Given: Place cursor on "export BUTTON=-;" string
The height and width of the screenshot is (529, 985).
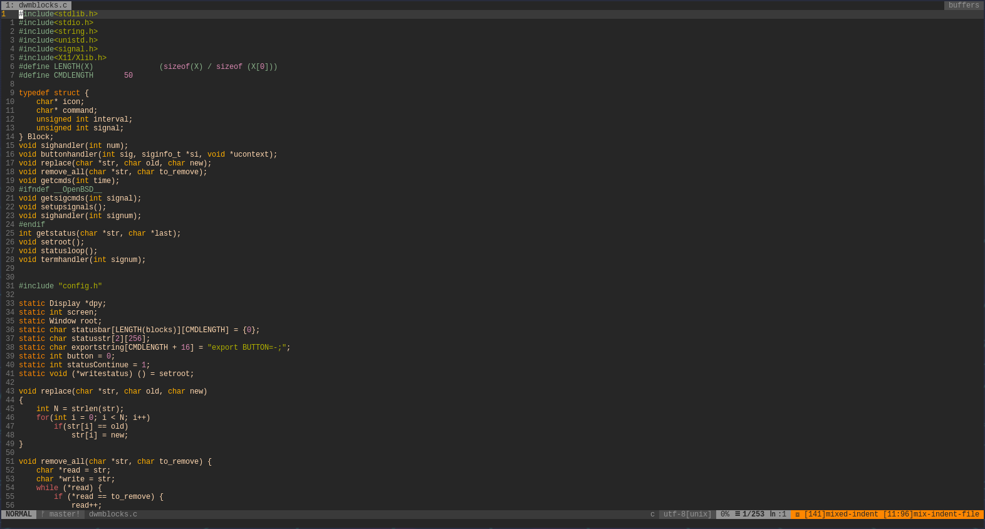Looking at the screenshot, I should point(247,347).
